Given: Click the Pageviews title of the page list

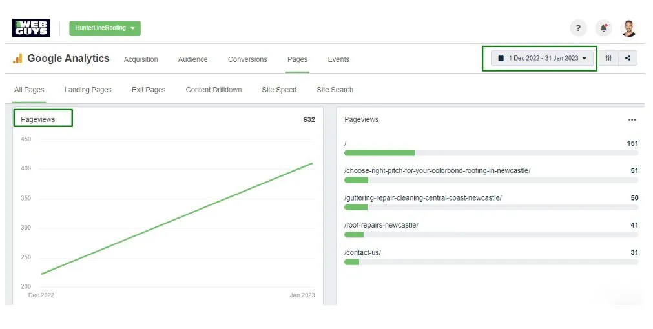Looking at the screenshot, I should tap(362, 119).
